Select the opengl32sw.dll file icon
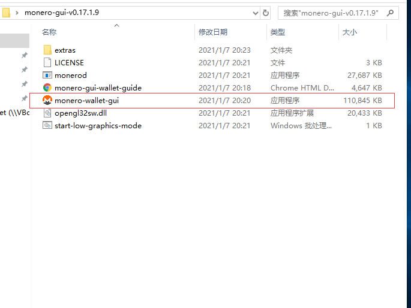Screen dimensions: 411x308 47,113
